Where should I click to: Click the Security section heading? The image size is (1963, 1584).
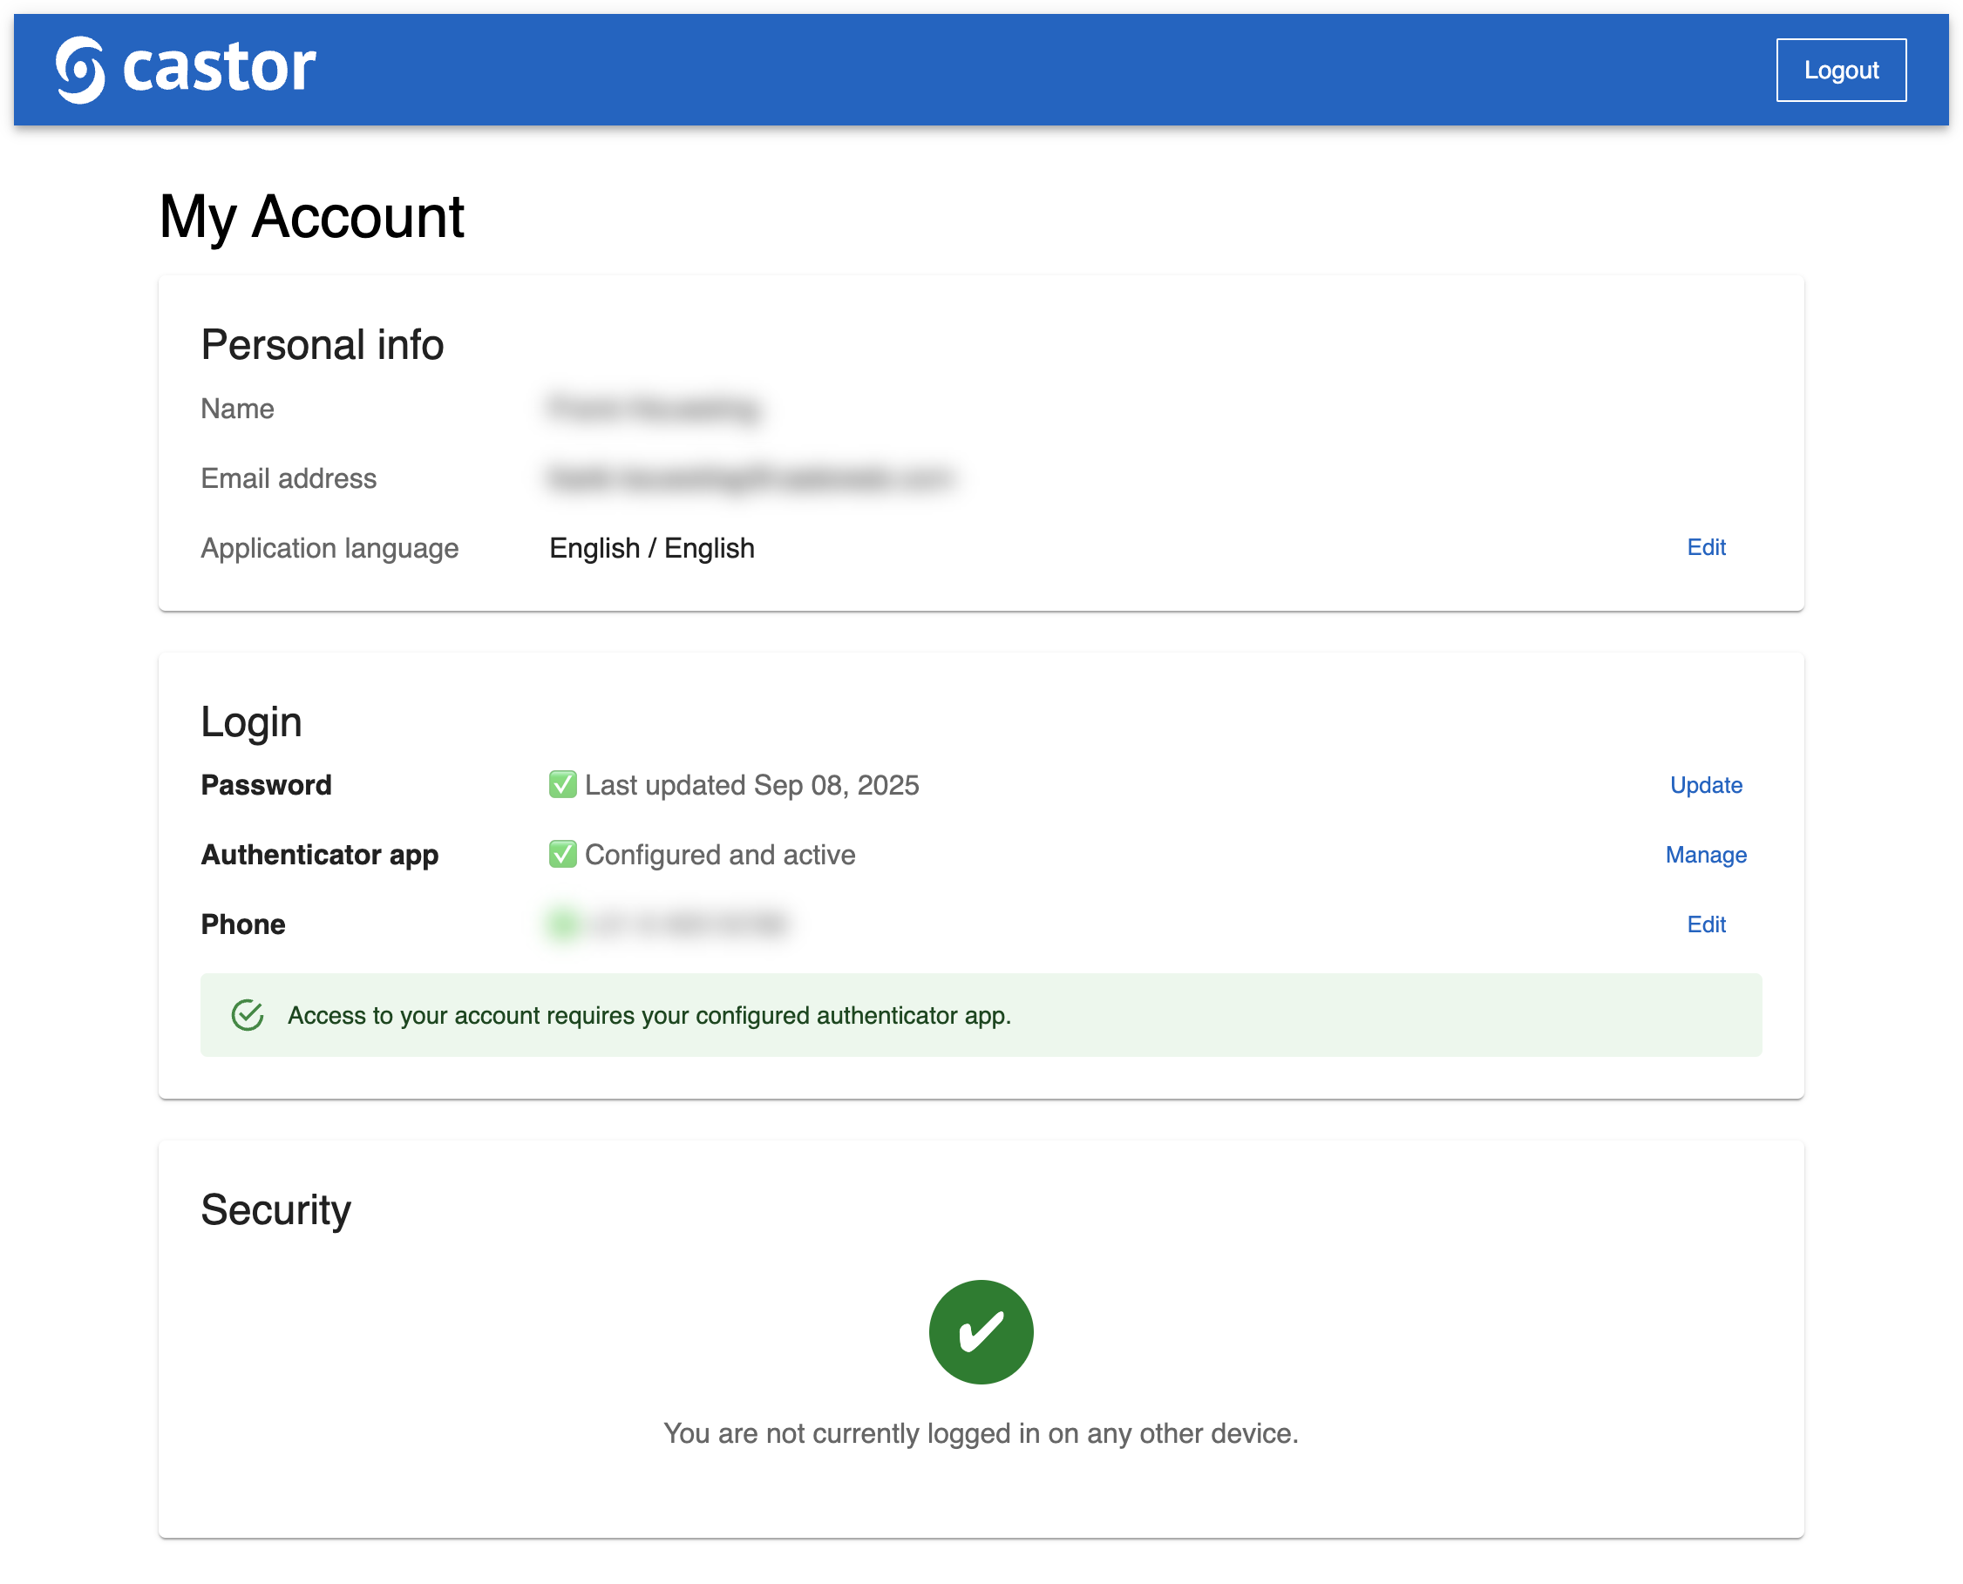[275, 1210]
